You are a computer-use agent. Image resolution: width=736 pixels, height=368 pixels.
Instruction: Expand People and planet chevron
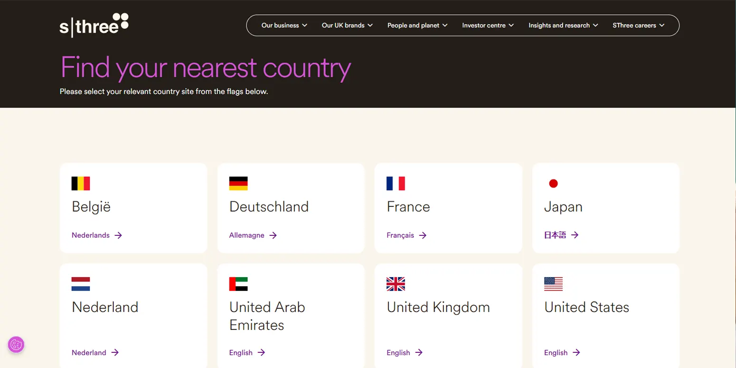coord(445,25)
